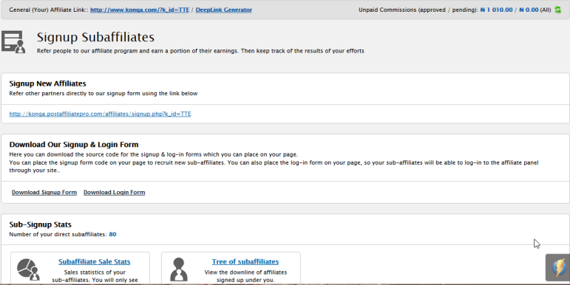
Task: Click the Sub-Signup Stats section heading
Action: pos(41,224)
